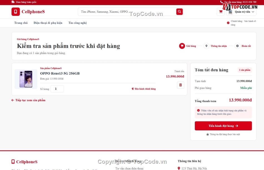Screen dimensions: 264x170
Task: Click the Số lượng quantity field
Action: (x=57, y=89)
